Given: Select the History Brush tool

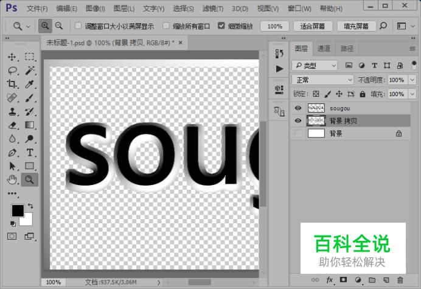Looking at the screenshot, I should [30, 111].
